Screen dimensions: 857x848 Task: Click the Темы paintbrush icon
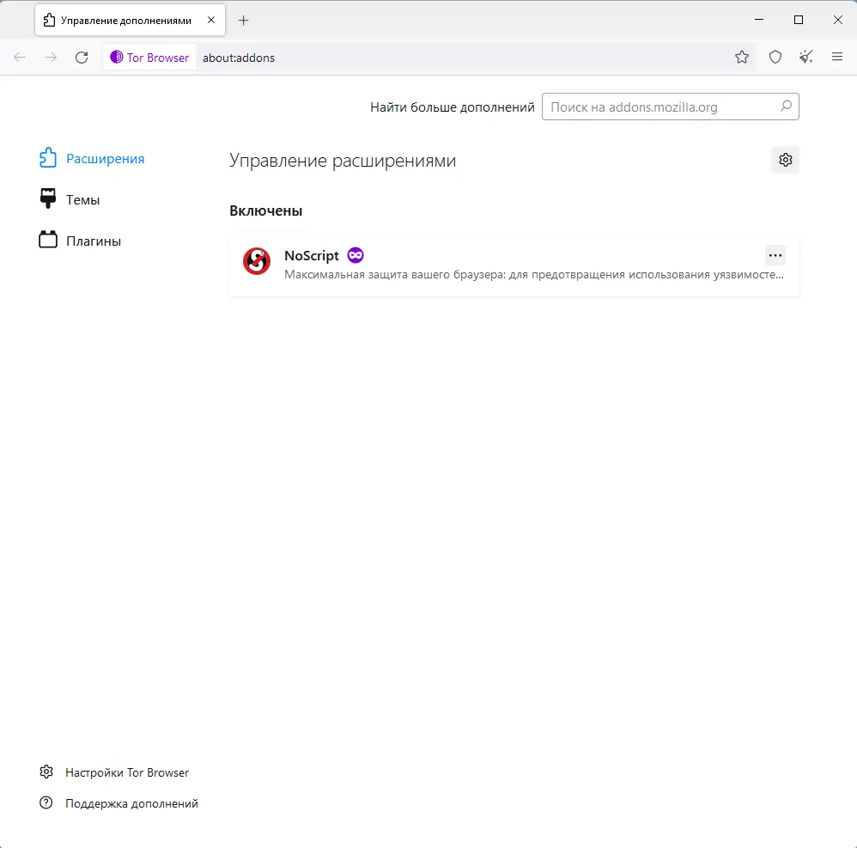48,198
